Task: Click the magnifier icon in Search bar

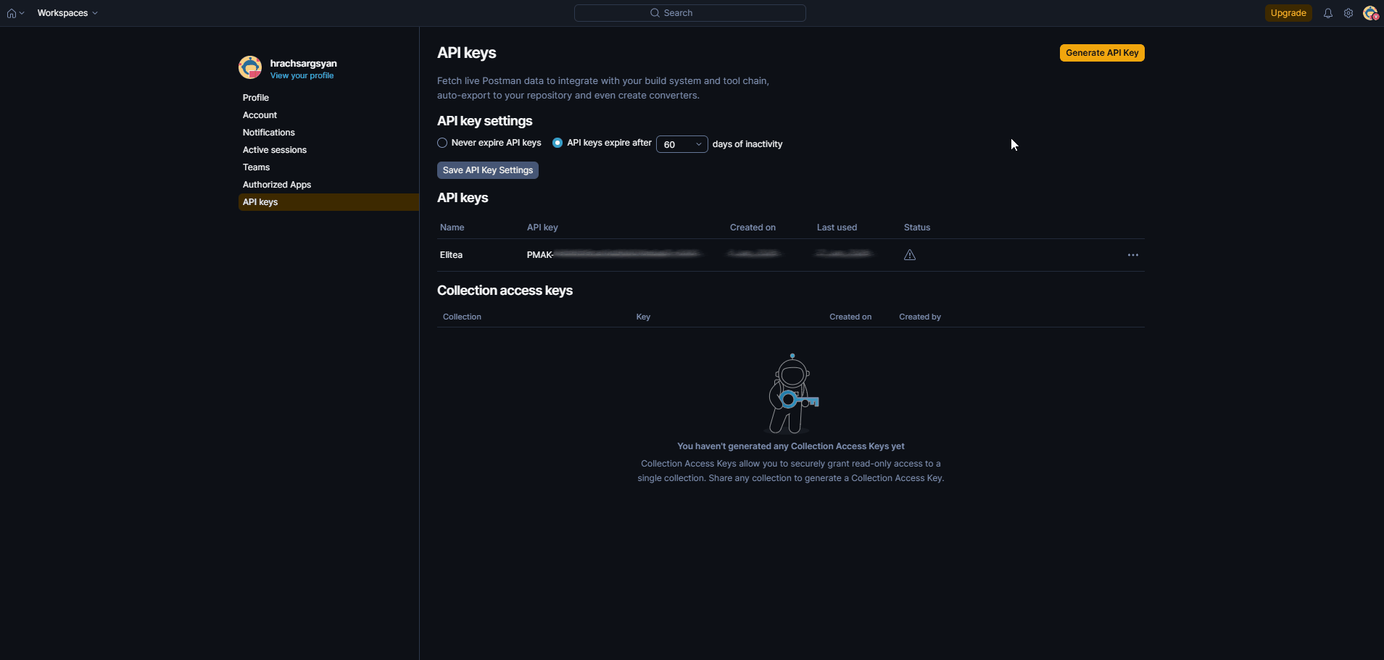Action: (655, 13)
